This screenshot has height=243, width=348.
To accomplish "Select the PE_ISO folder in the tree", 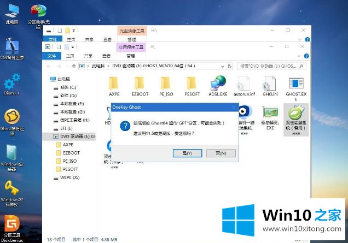I will [x=68, y=161].
